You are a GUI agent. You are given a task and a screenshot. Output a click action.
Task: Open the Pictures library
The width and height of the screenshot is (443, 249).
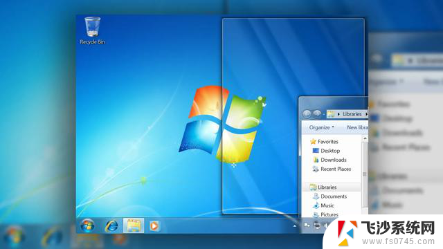(x=329, y=214)
